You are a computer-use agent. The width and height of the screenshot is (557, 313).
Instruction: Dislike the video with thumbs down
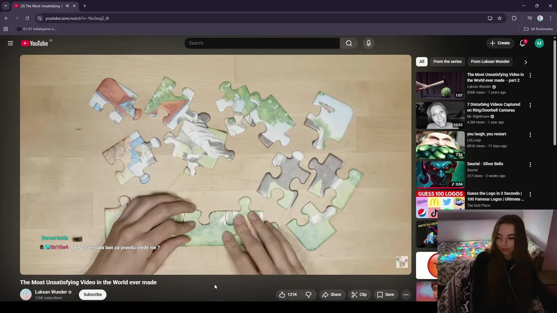coord(309,294)
